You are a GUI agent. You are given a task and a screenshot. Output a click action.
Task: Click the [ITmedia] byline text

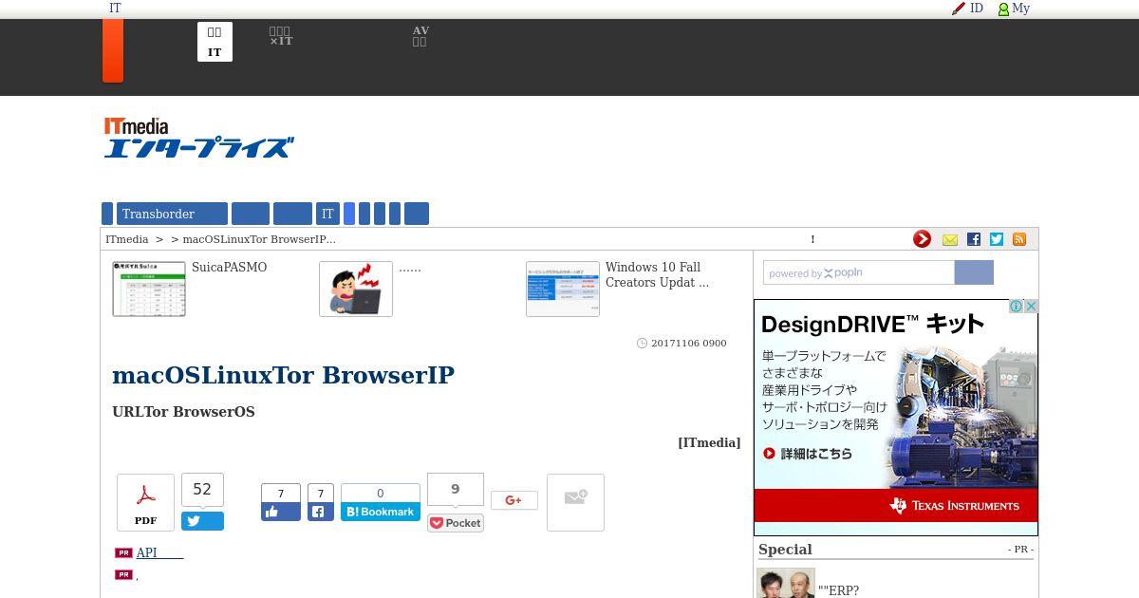(709, 442)
